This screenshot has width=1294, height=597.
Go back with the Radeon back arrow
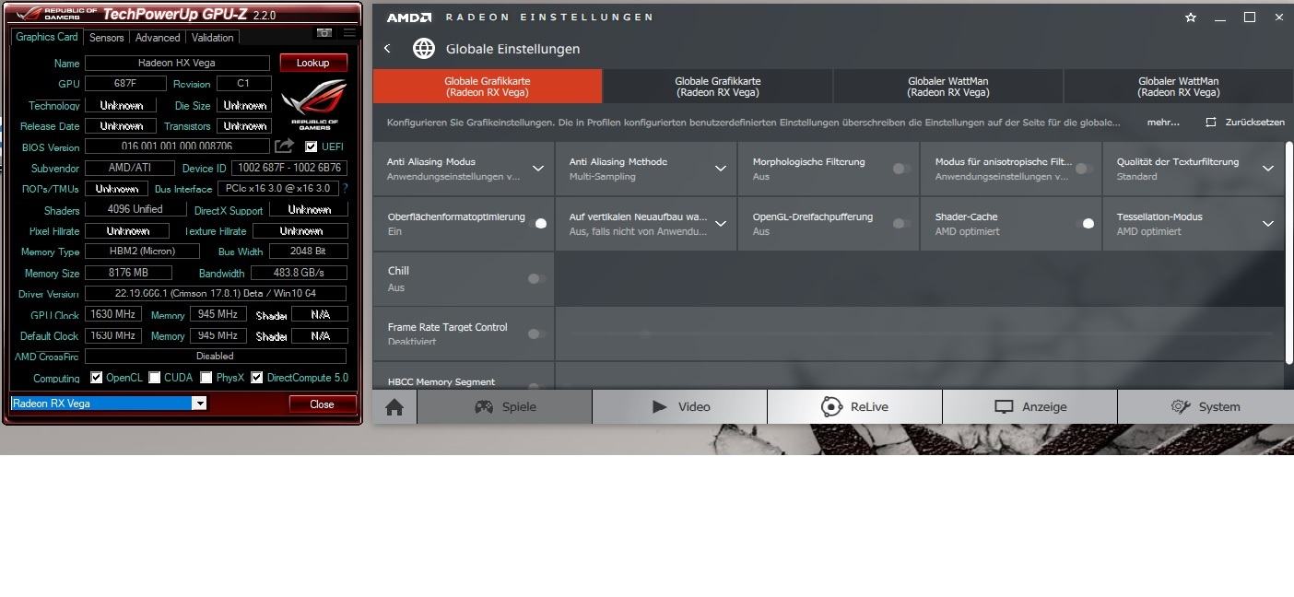(x=387, y=49)
